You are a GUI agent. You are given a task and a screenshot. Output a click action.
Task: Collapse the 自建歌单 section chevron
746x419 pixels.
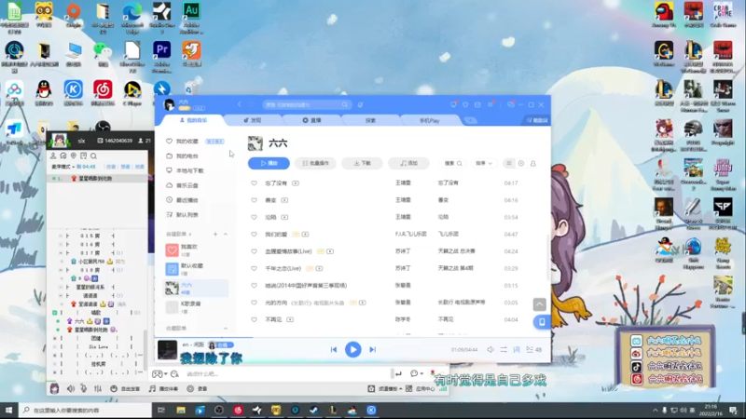(x=226, y=234)
